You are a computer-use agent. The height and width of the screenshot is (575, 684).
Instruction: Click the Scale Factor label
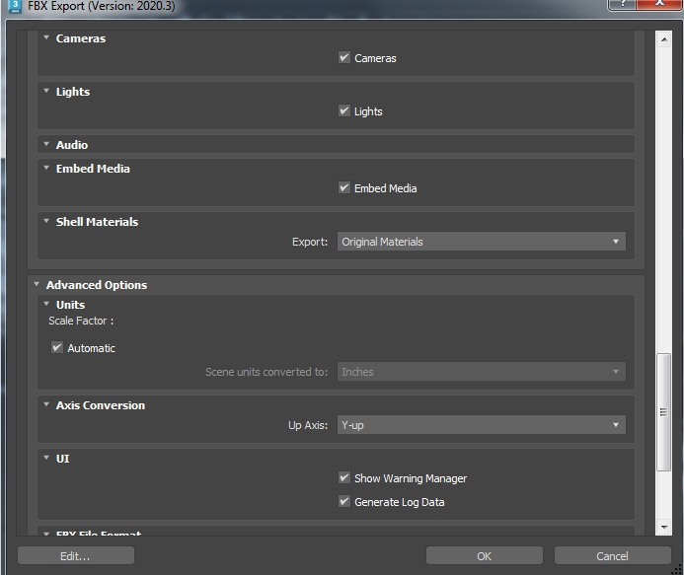[81, 321]
